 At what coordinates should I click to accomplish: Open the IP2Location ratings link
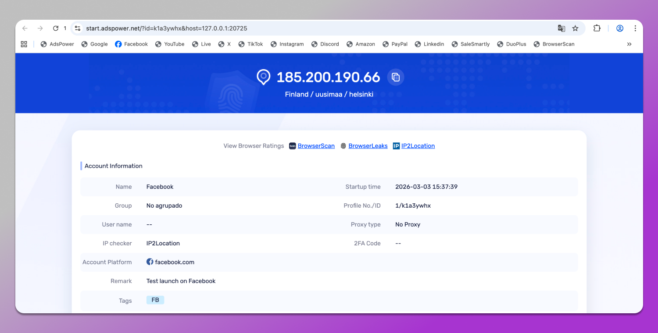[x=418, y=146]
